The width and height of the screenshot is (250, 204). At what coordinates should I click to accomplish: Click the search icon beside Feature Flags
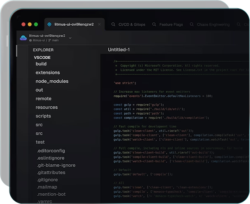pos(154,25)
